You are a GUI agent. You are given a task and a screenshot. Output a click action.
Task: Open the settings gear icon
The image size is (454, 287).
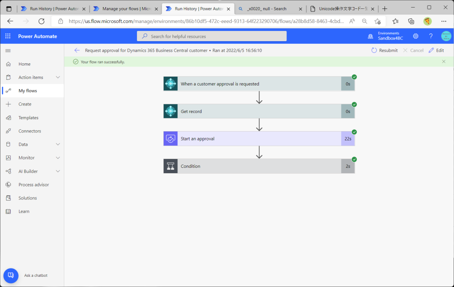click(x=415, y=36)
